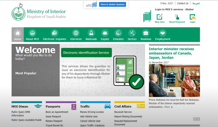Select the Sectors navigation icon

132,33
